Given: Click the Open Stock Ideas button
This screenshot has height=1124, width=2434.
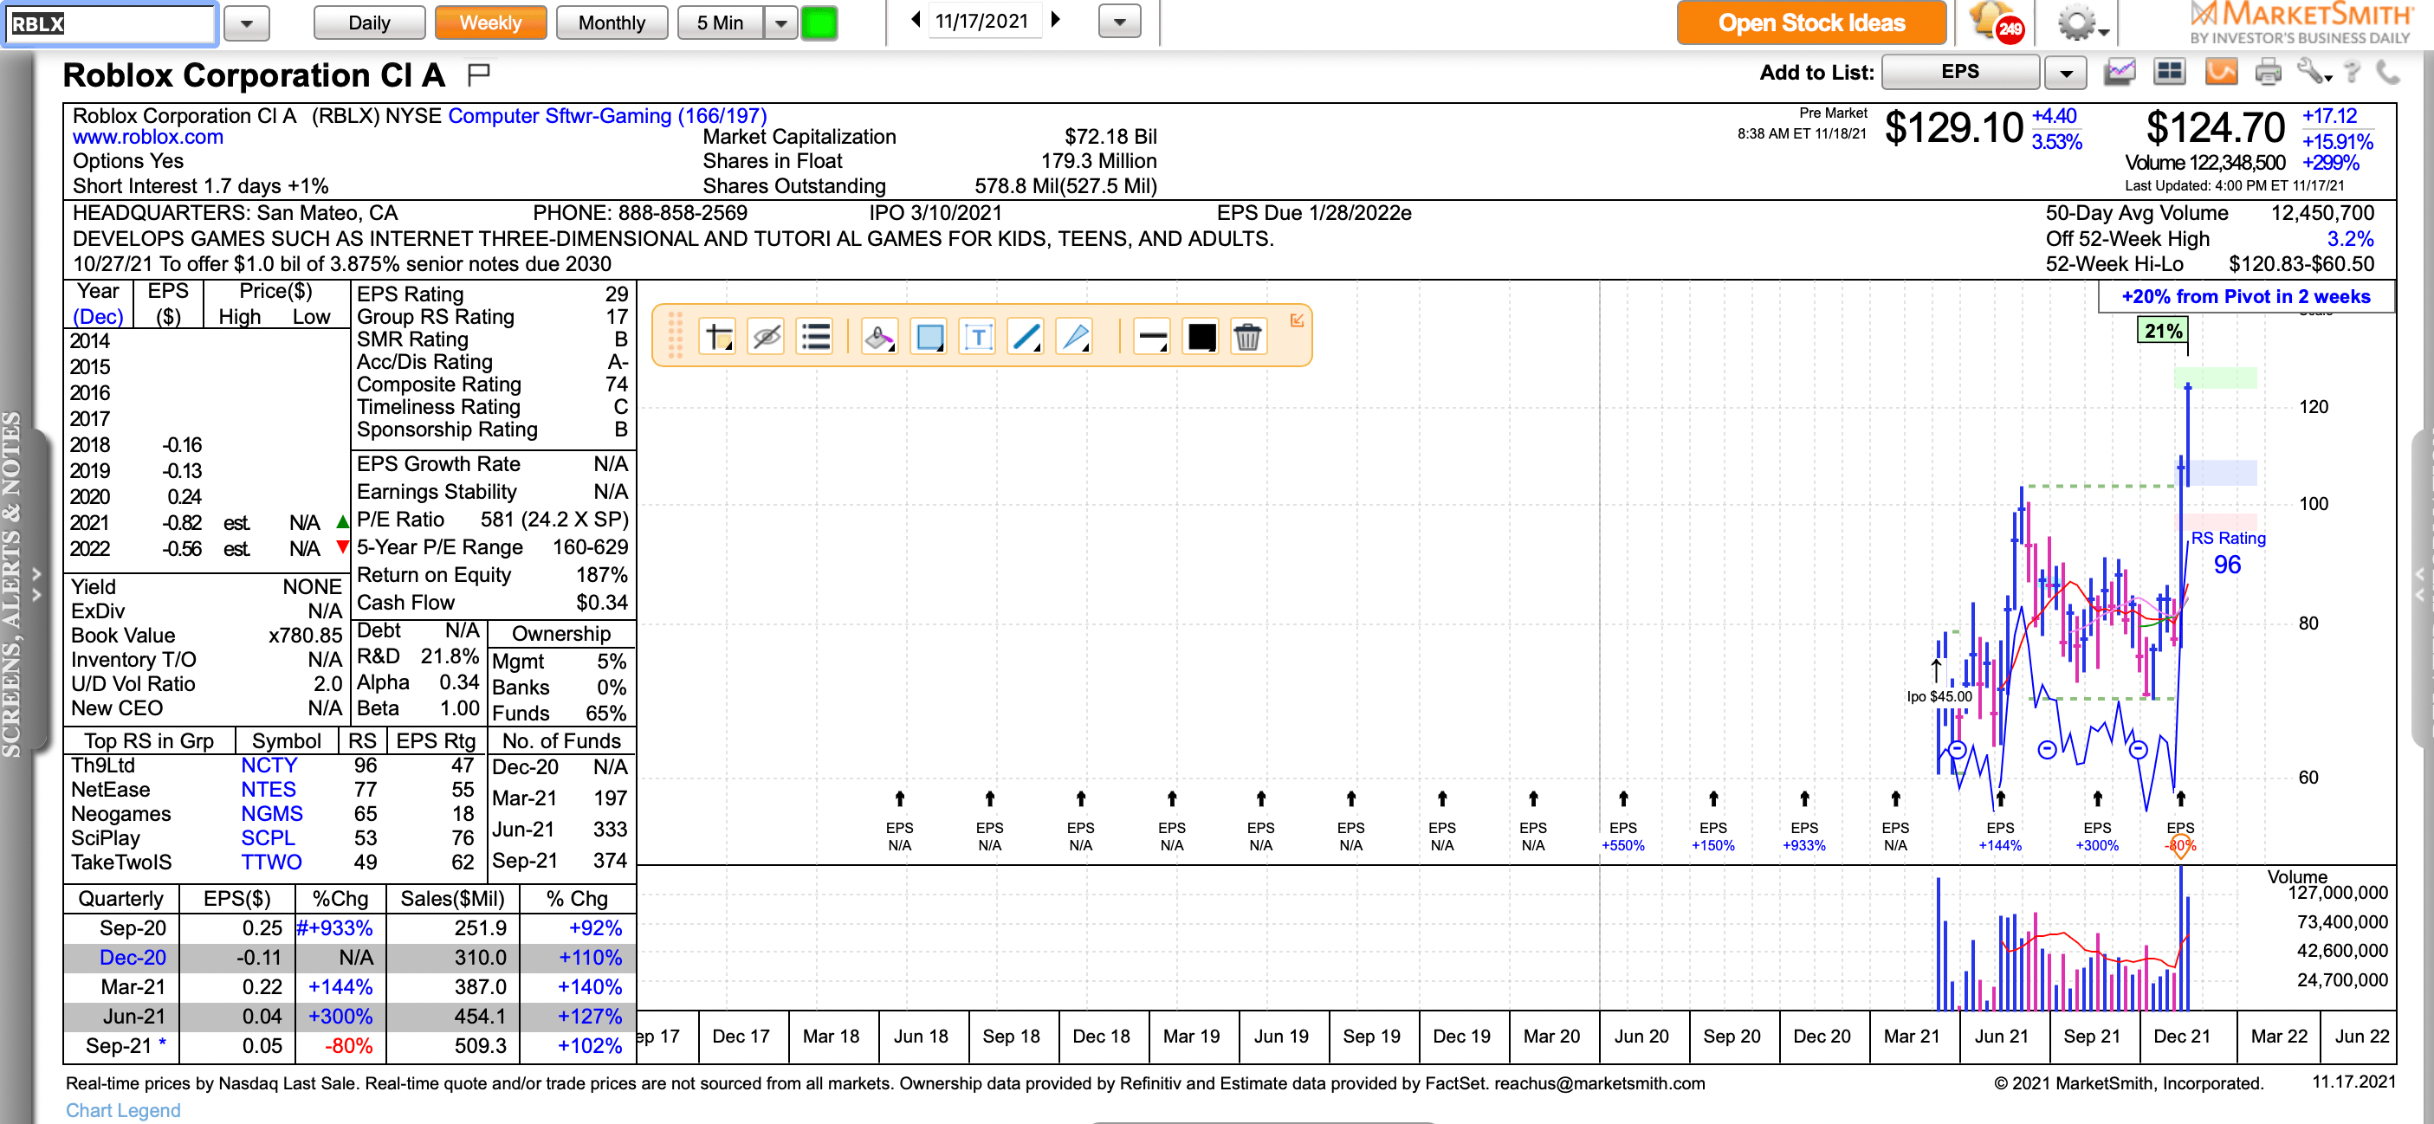Looking at the screenshot, I should (1810, 23).
